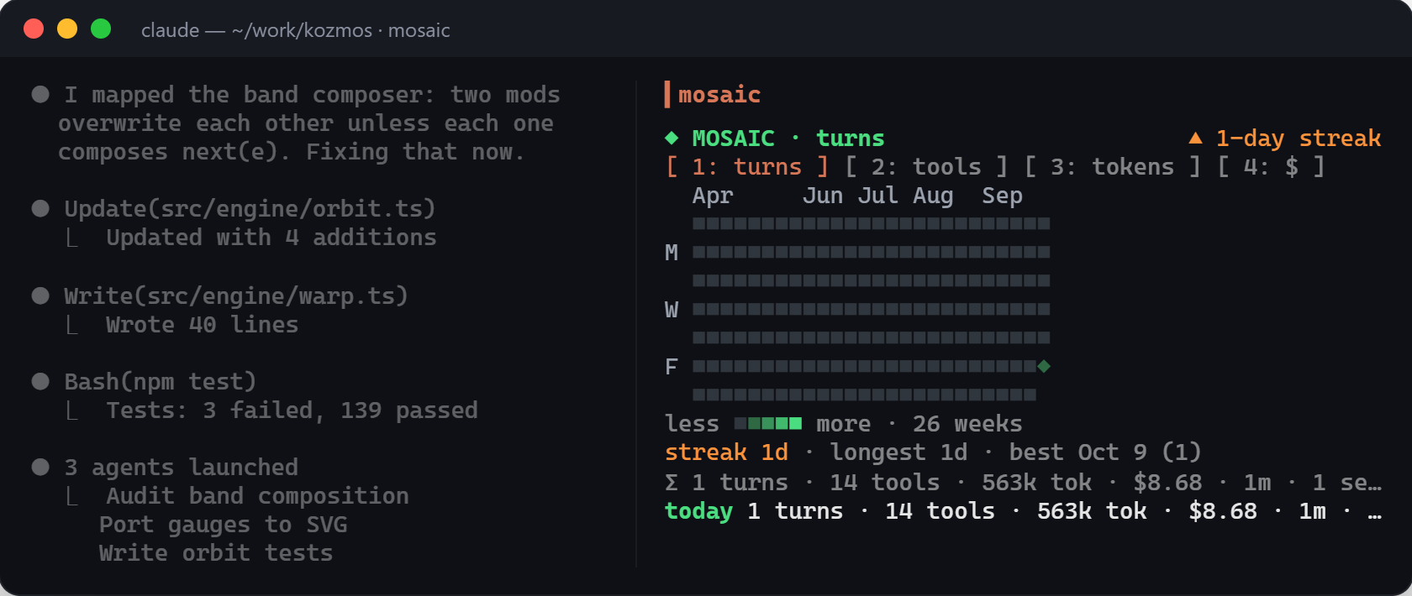Click the yellow minimize window button
Image resolution: width=1412 pixels, height=596 pixels.
point(67,29)
